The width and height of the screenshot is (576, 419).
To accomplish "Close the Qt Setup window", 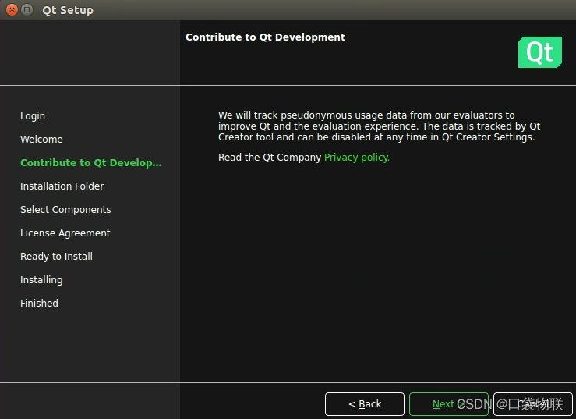I will [12, 9].
